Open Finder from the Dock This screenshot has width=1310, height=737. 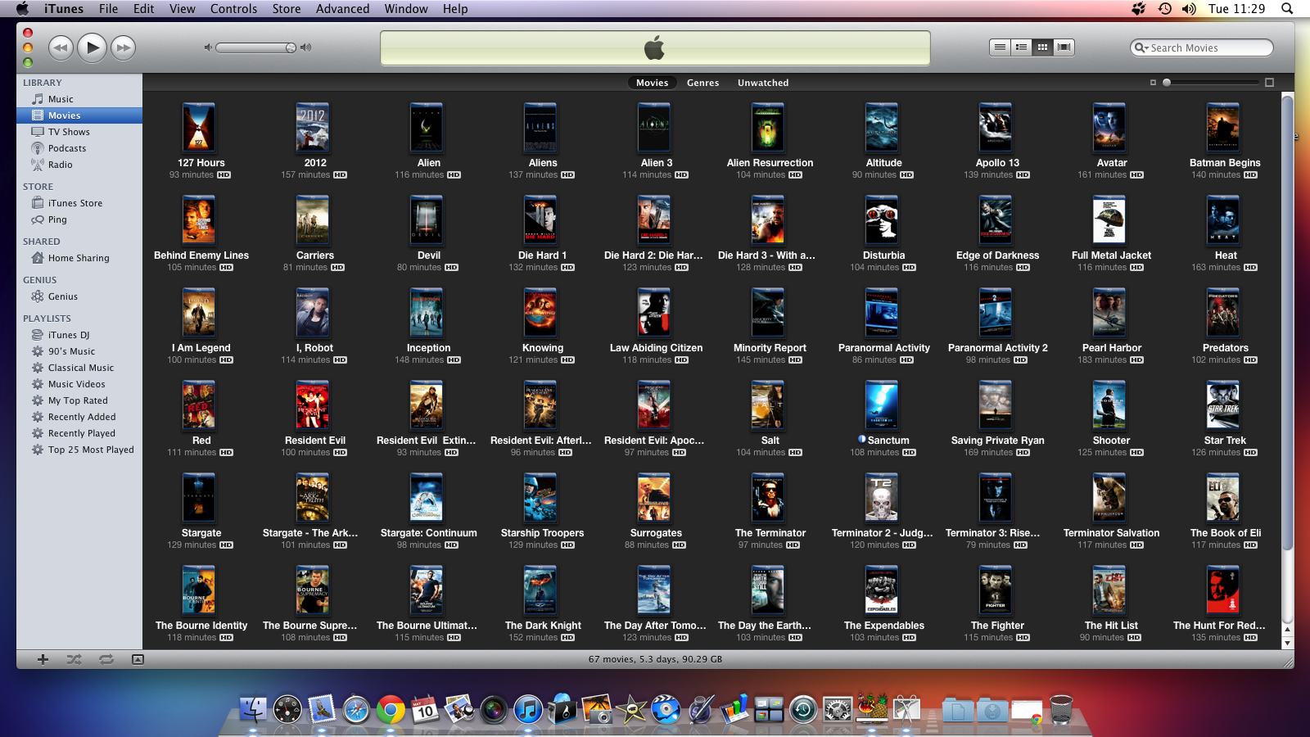pyautogui.click(x=253, y=709)
